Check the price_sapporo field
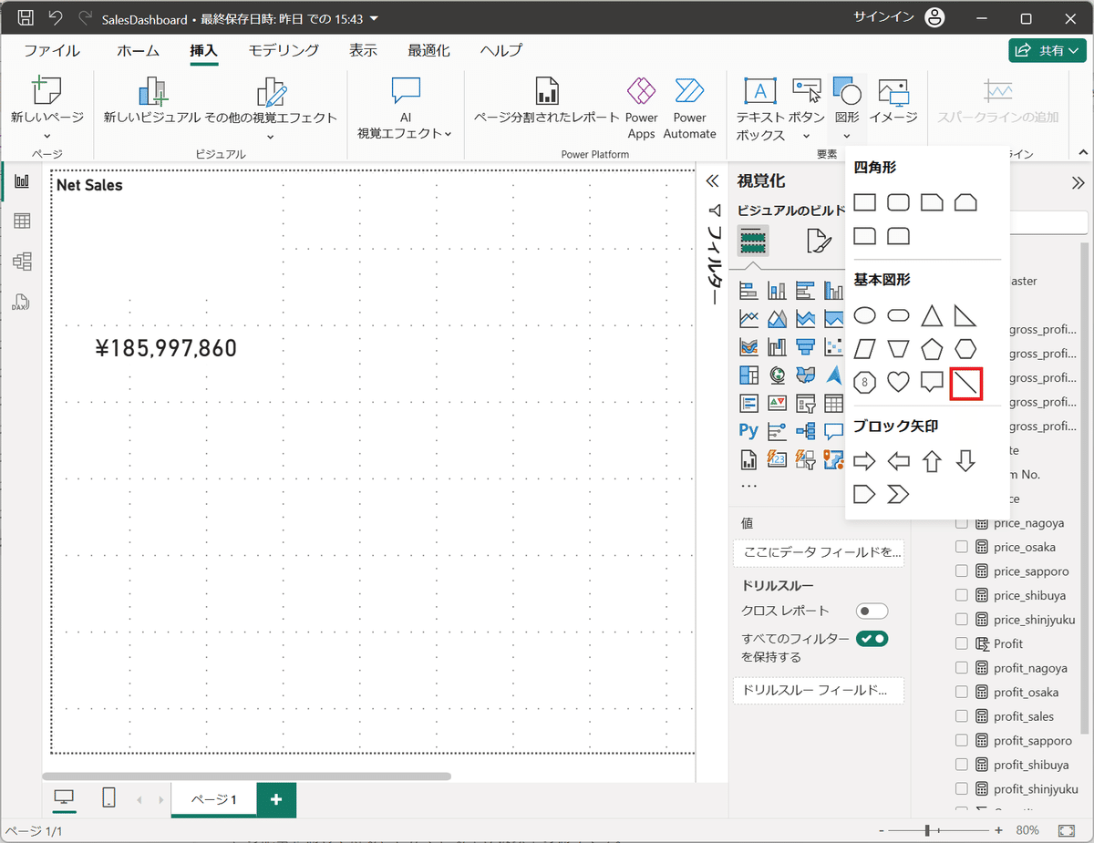The height and width of the screenshot is (843, 1094). 961,571
